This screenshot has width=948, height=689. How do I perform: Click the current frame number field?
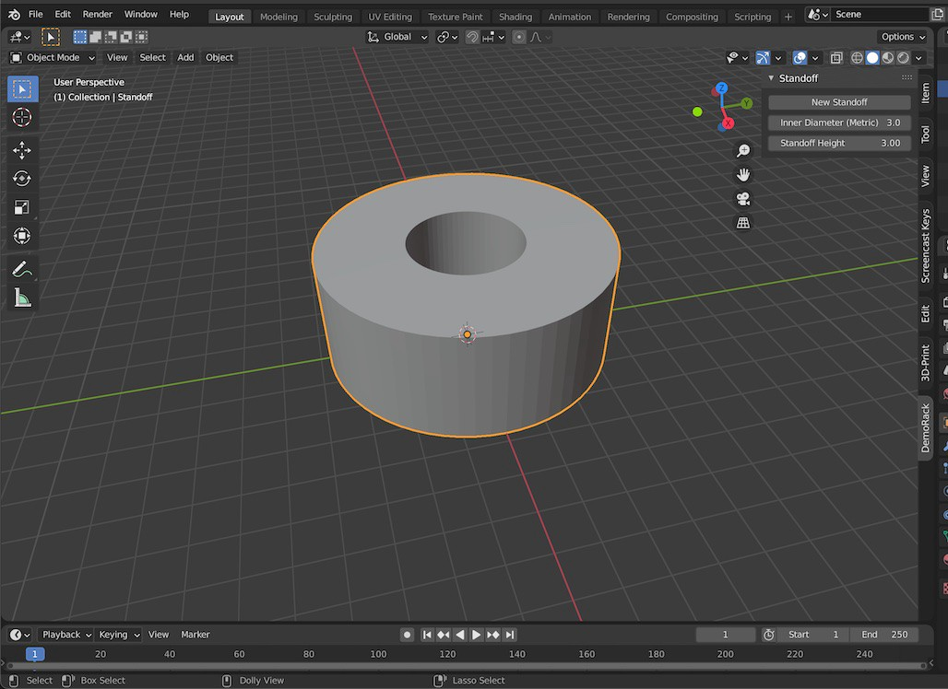click(726, 635)
